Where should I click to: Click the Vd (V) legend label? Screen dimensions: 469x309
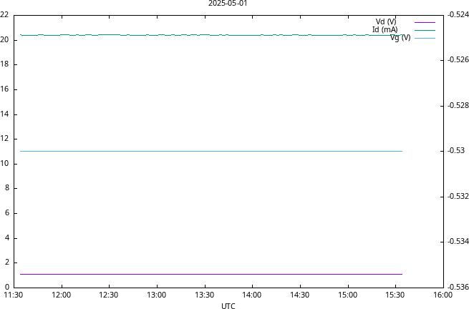[386, 21]
